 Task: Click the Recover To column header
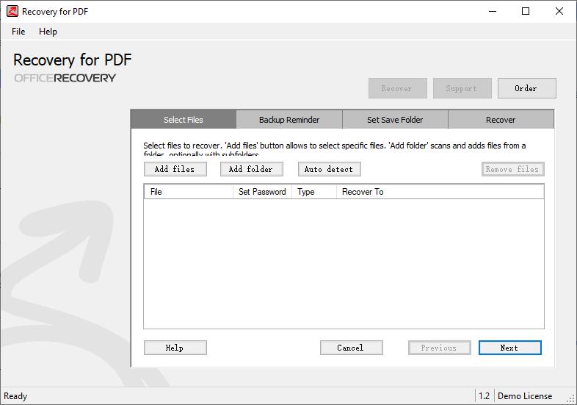point(440,192)
